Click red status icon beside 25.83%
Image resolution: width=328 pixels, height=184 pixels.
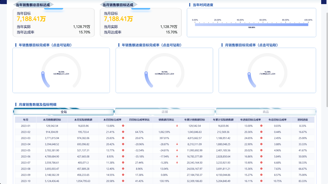(x=123, y=138)
